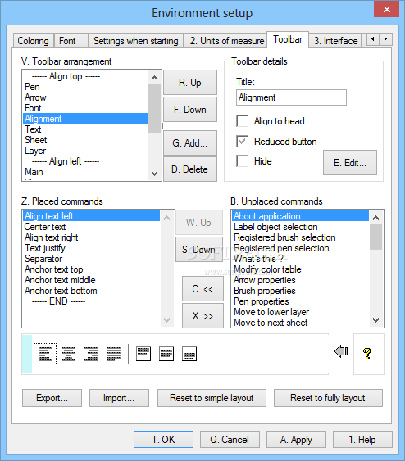Click the Title input field
405x461 pixels.
[x=291, y=97]
